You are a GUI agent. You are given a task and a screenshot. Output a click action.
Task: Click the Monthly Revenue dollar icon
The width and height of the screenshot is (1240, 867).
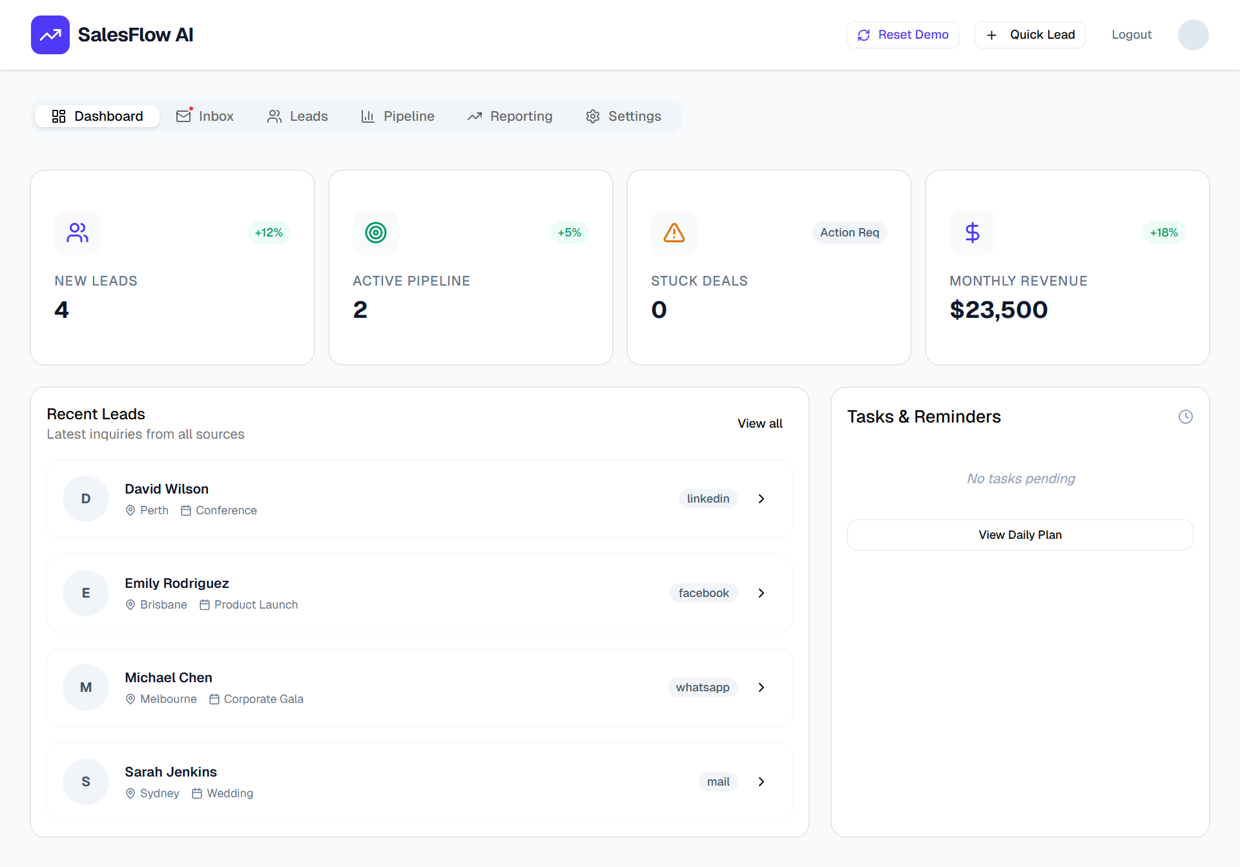(973, 233)
